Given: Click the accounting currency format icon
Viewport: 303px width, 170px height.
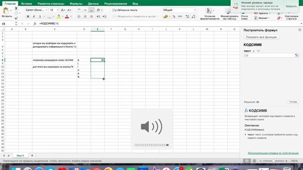Looking at the screenshot, I should (165, 17).
